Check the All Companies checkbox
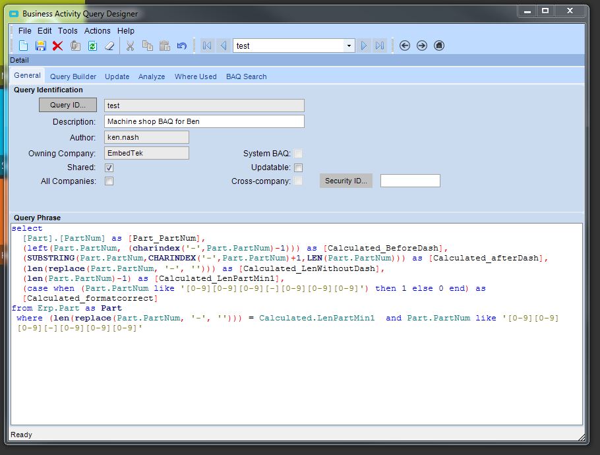Image resolution: width=600 pixels, height=455 pixels. point(109,181)
